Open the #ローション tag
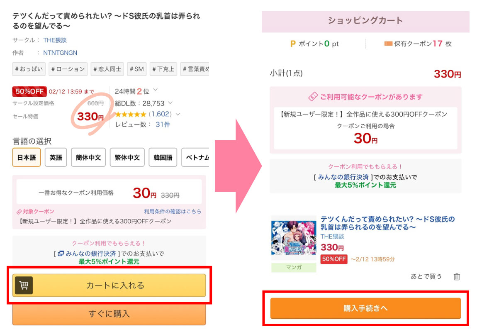The height and width of the screenshot is (332, 477). (x=68, y=69)
